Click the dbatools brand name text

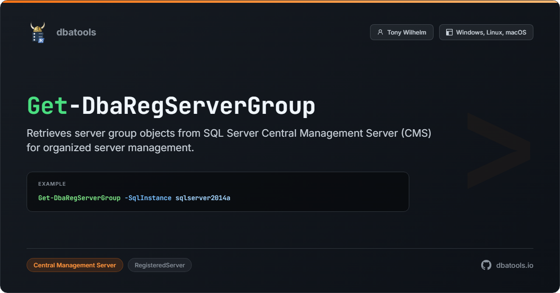tap(76, 32)
